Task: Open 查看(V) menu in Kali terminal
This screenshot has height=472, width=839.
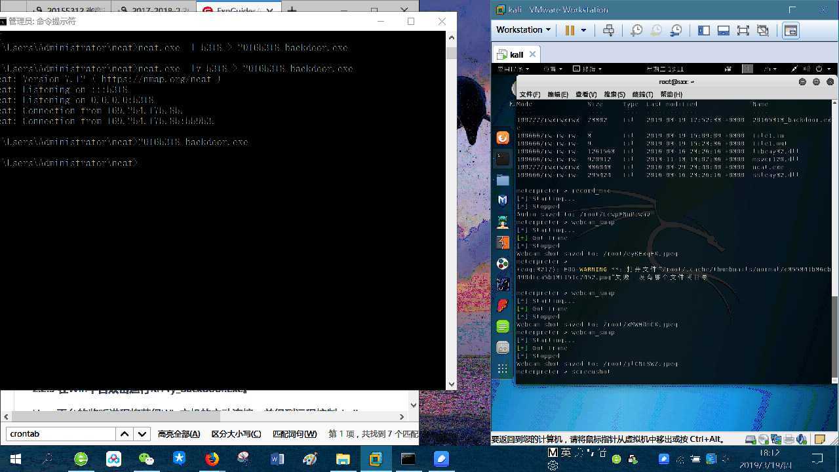Action: point(586,94)
